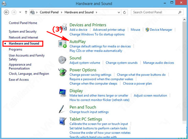Click Choose a power plan

(x=138, y=83)
